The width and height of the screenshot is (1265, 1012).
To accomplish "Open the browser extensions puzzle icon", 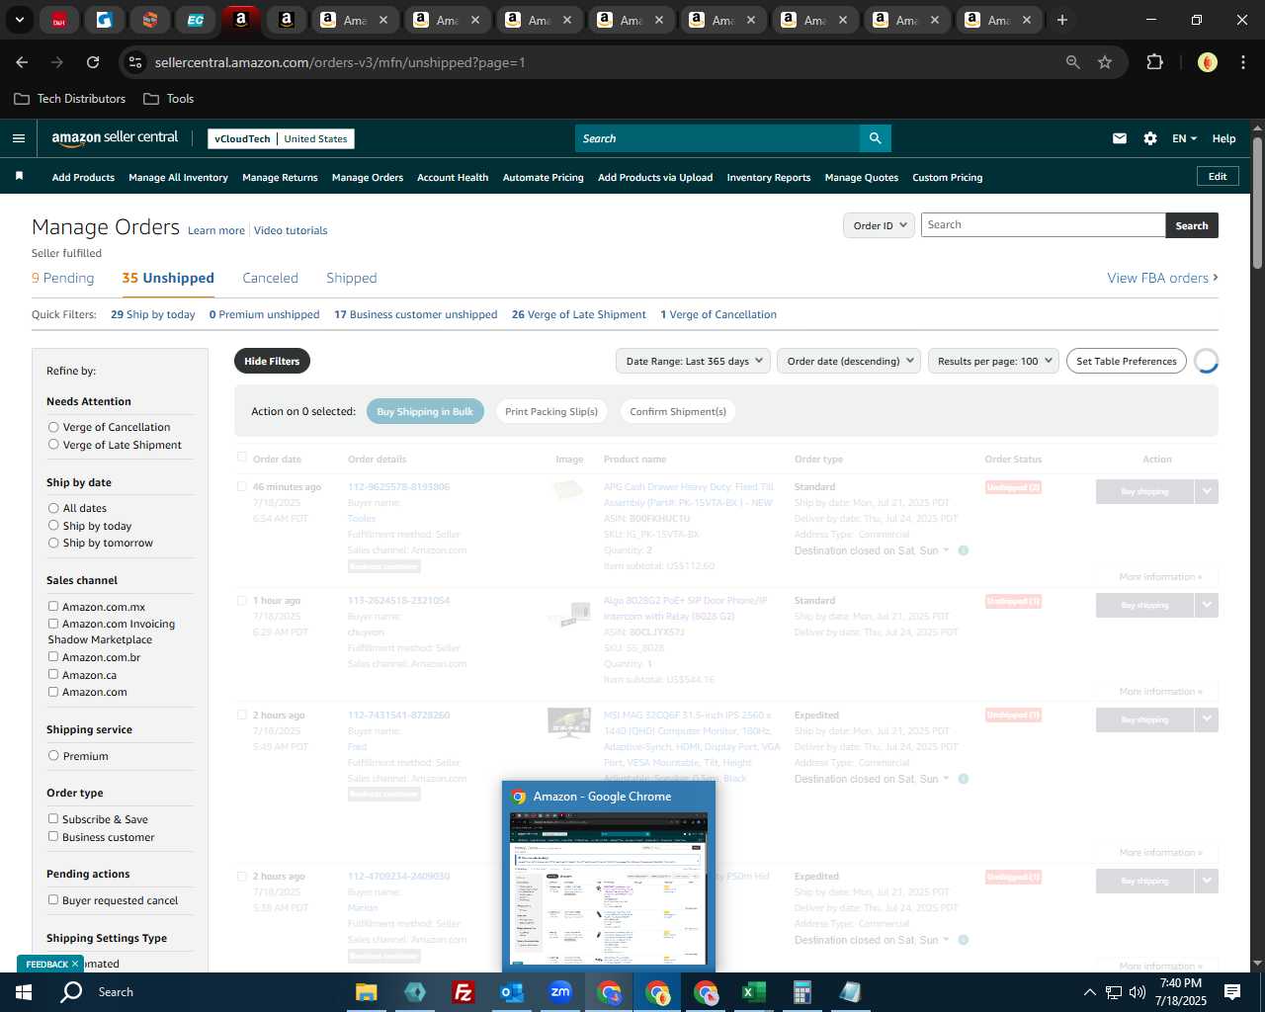I will coord(1154,62).
